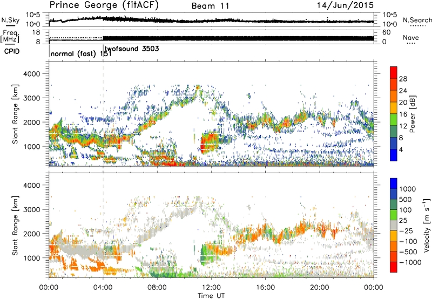This screenshot has width=432, height=299.
Task: Pick the light green 25–100 Velocity segment
Action: [x=394, y=215]
